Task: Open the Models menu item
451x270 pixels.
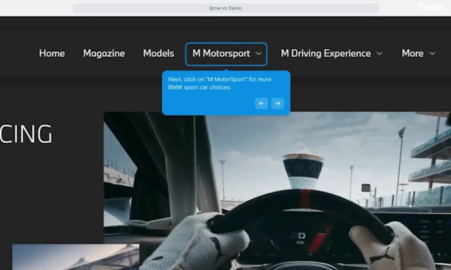Action: click(x=159, y=54)
